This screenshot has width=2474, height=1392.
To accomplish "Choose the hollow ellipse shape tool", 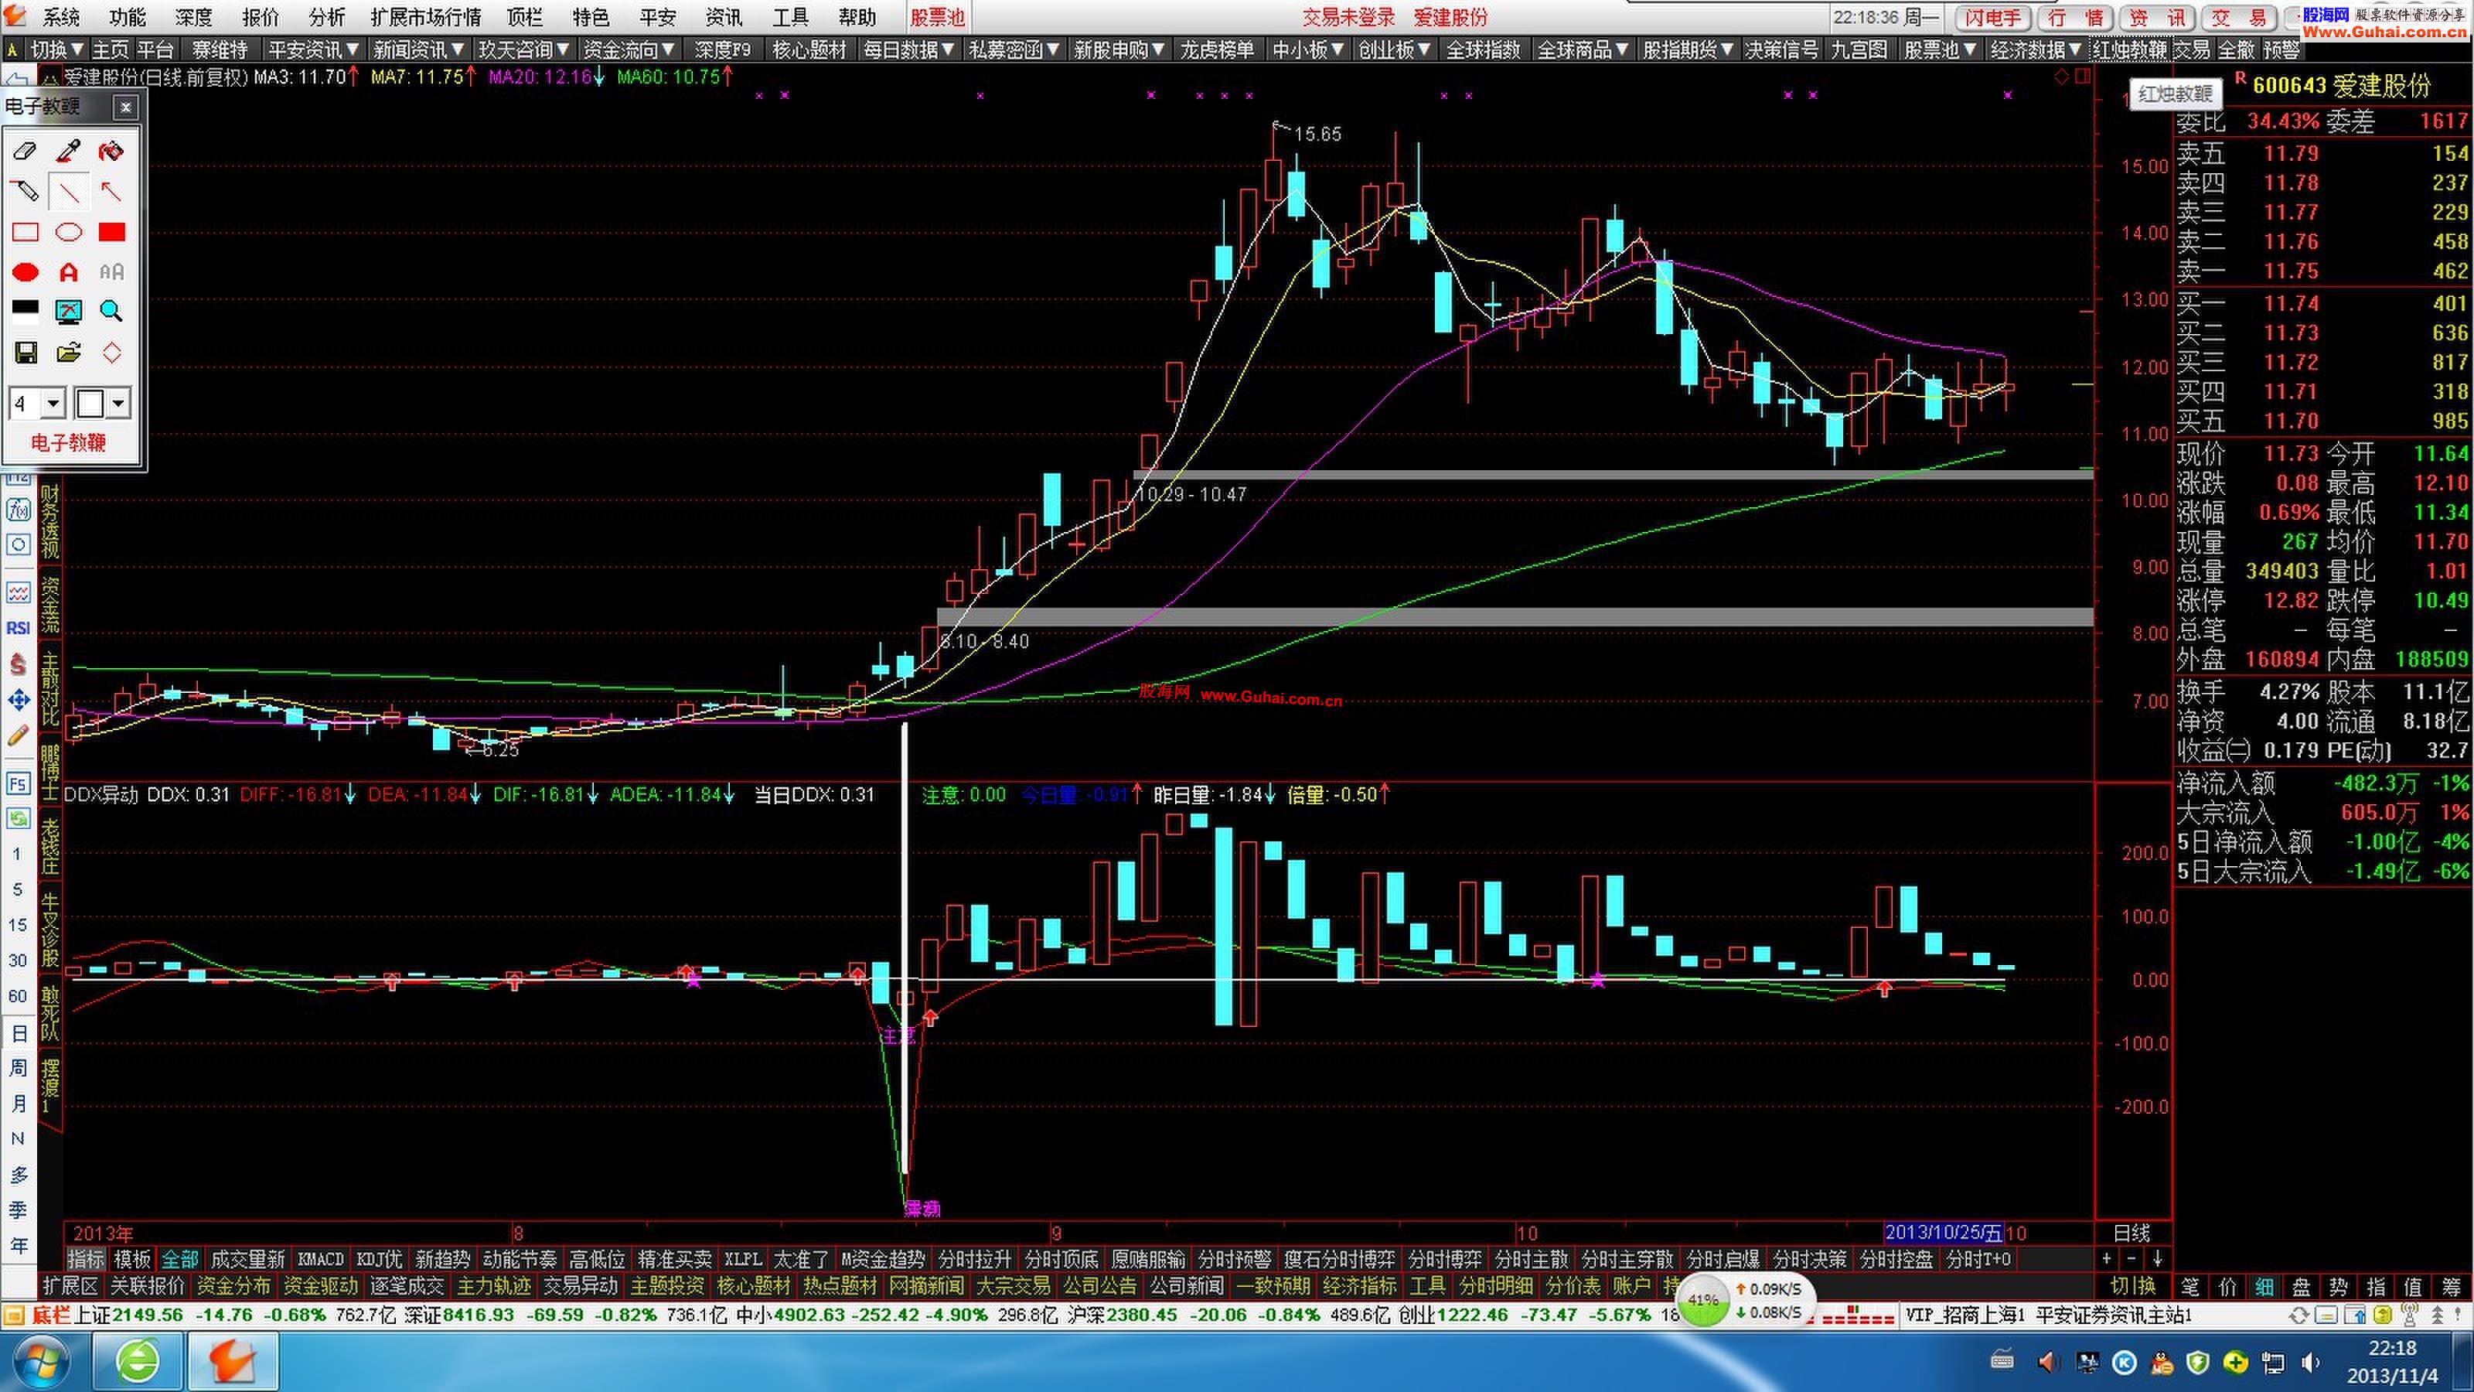I will point(68,231).
